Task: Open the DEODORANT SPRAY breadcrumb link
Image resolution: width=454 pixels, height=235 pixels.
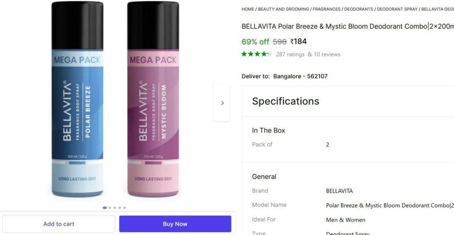Action: (397, 9)
